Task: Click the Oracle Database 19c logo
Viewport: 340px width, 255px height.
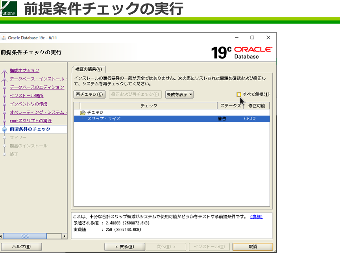Action: pos(241,52)
